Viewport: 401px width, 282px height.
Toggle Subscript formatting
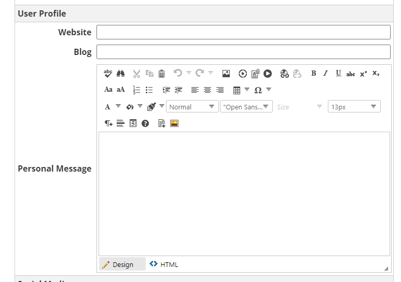[x=376, y=74]
